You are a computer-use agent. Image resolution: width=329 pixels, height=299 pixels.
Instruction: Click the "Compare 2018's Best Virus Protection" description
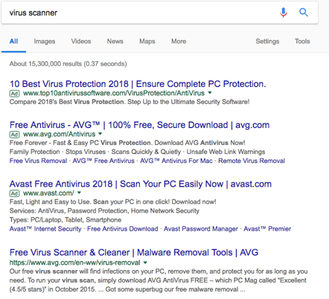coord(130,102)
